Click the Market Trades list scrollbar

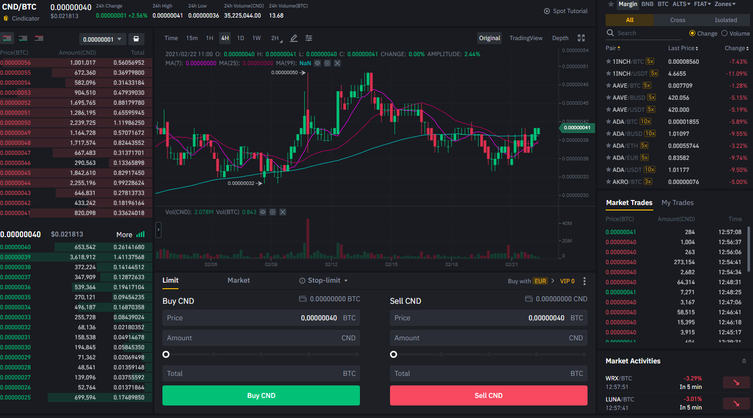click(749, 249)
